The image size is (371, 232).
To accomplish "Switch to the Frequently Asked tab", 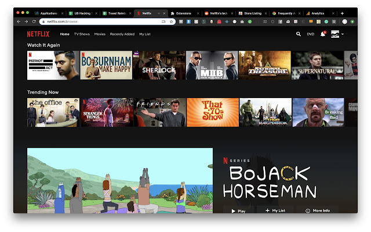I will [286, 13].
